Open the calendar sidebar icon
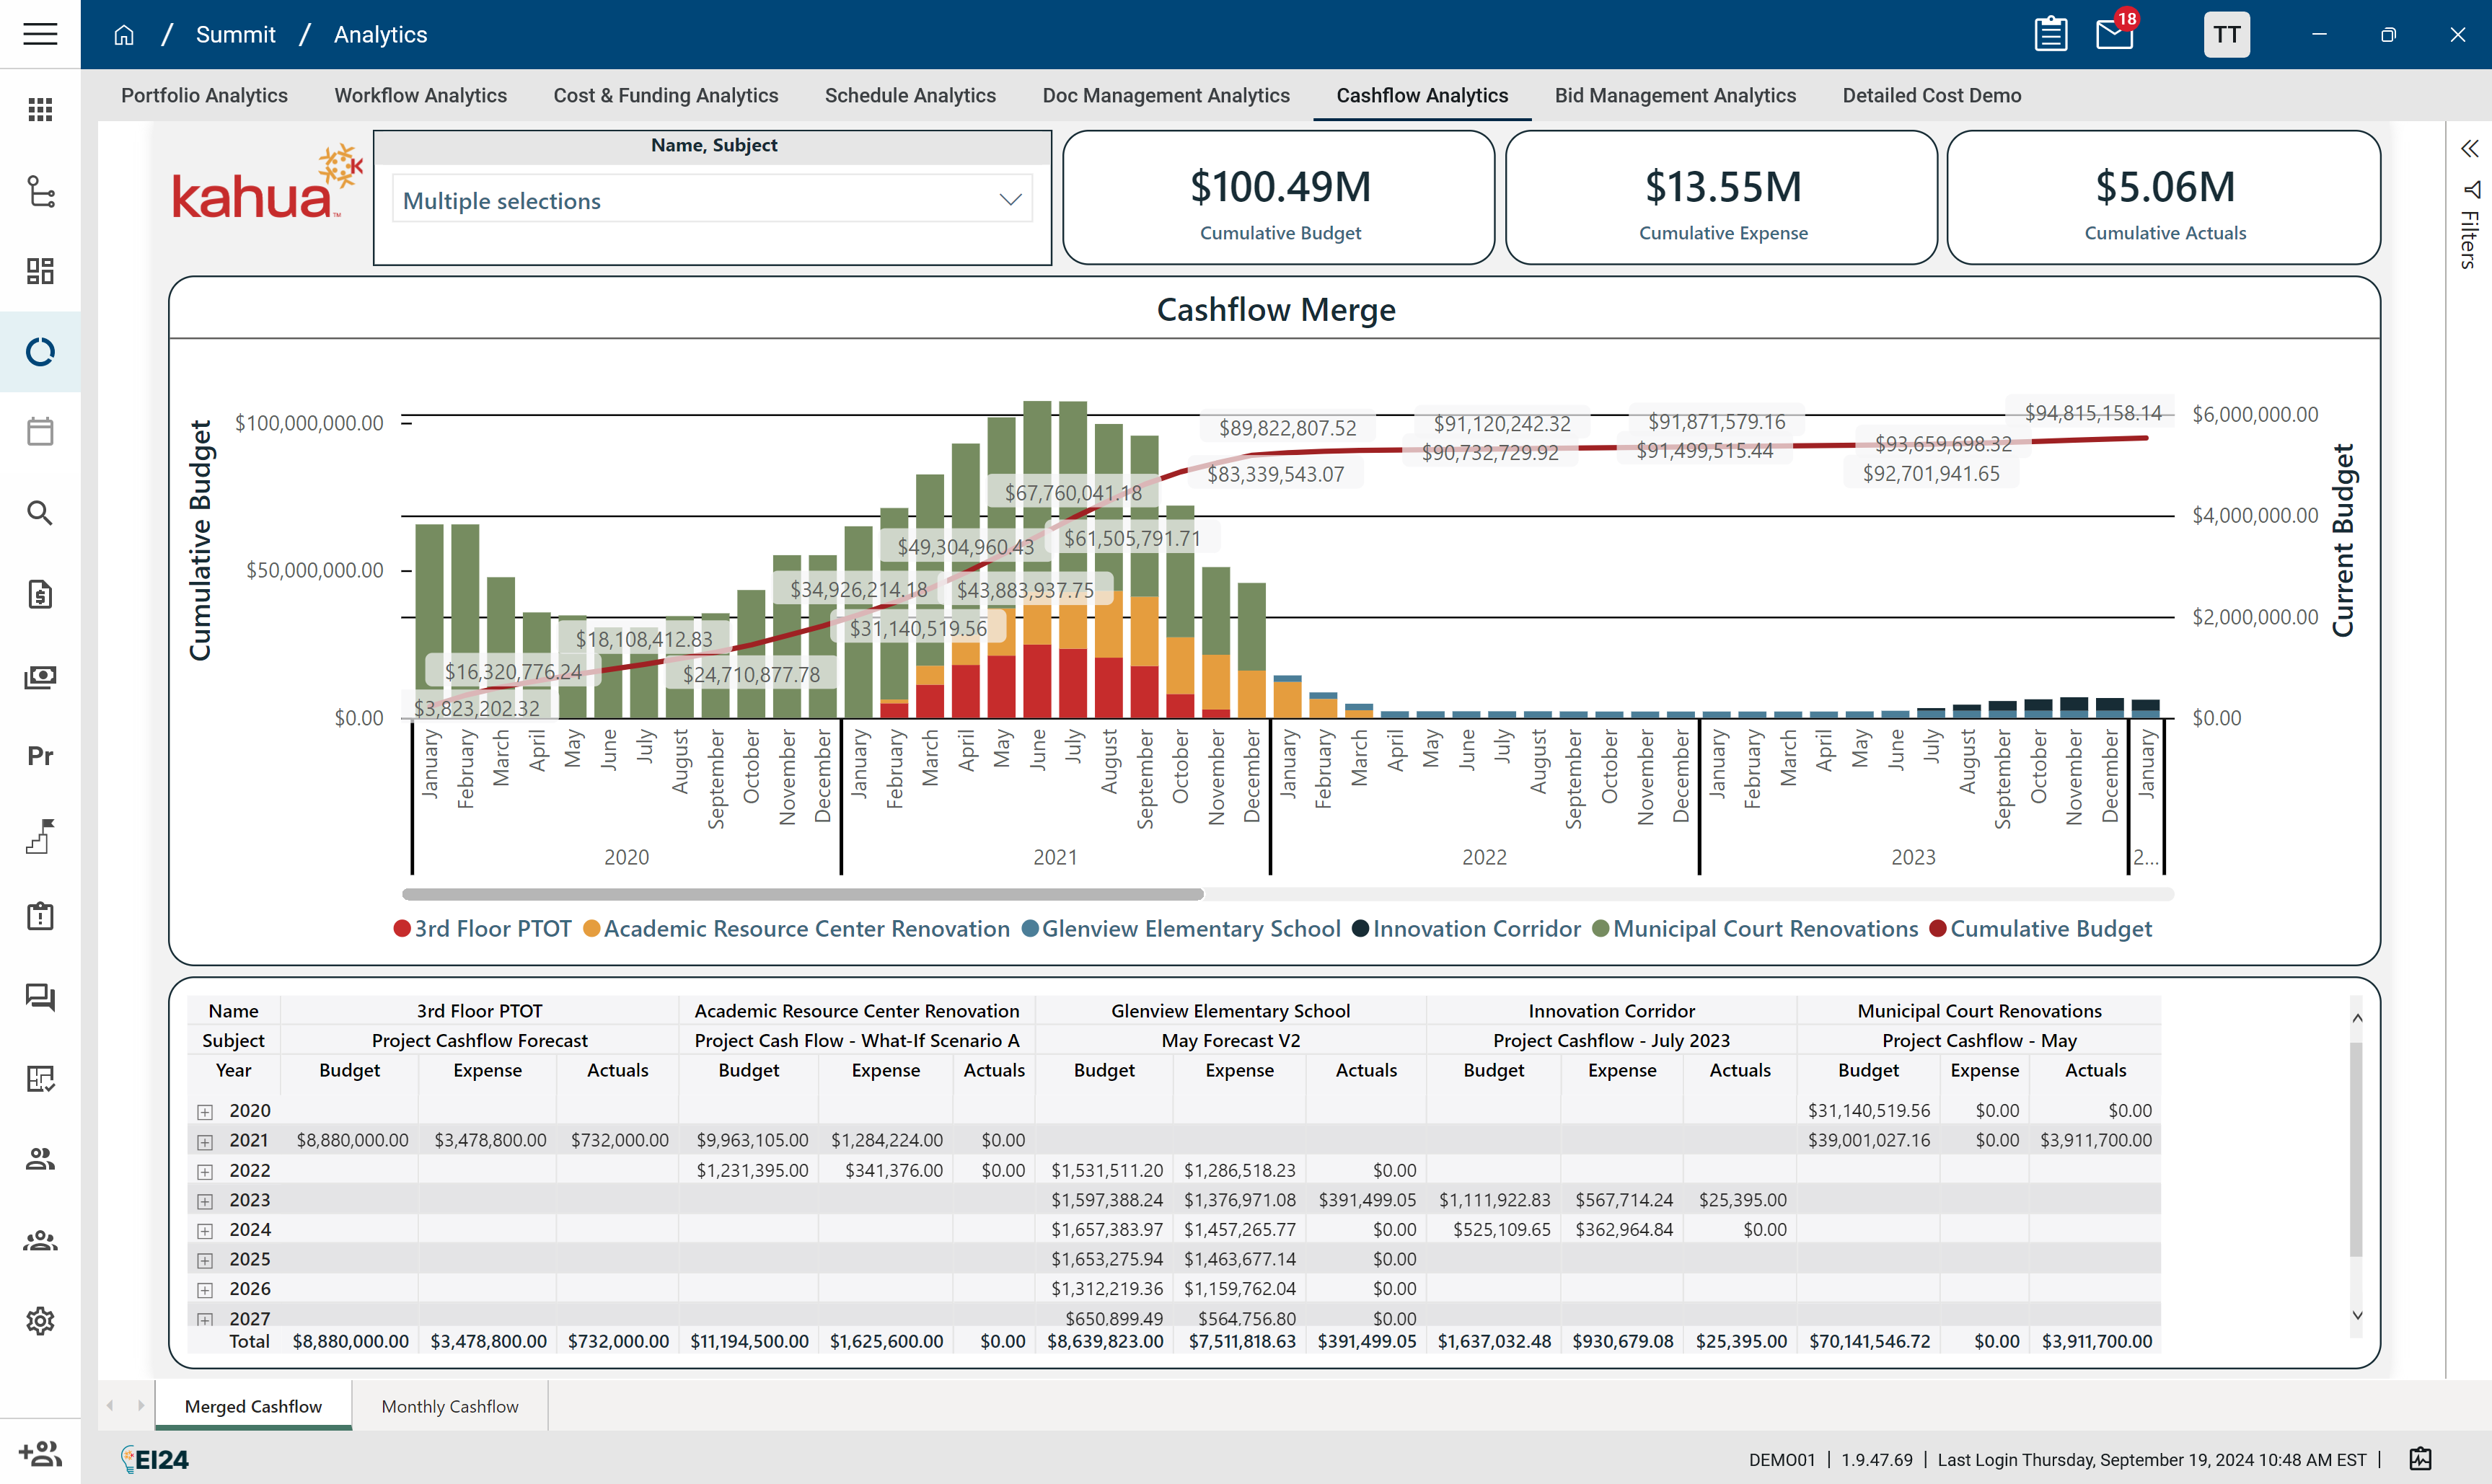2492x1484 pixels. click(40, 432)
